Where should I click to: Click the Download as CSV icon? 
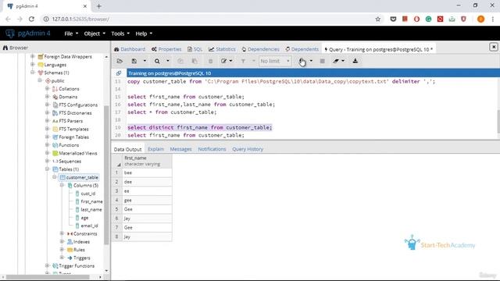(355, 61)
